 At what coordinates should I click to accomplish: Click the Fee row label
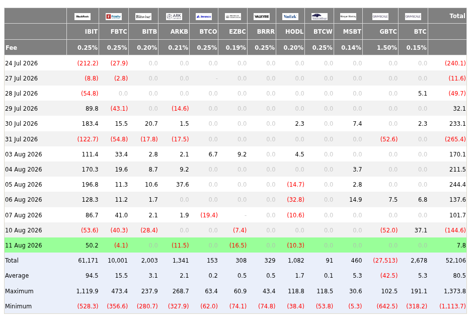click(x=11, y=47)
